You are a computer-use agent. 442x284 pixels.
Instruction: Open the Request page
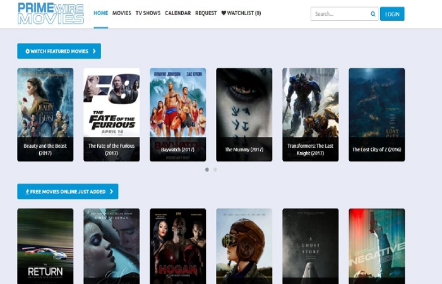tap(206, 13)
